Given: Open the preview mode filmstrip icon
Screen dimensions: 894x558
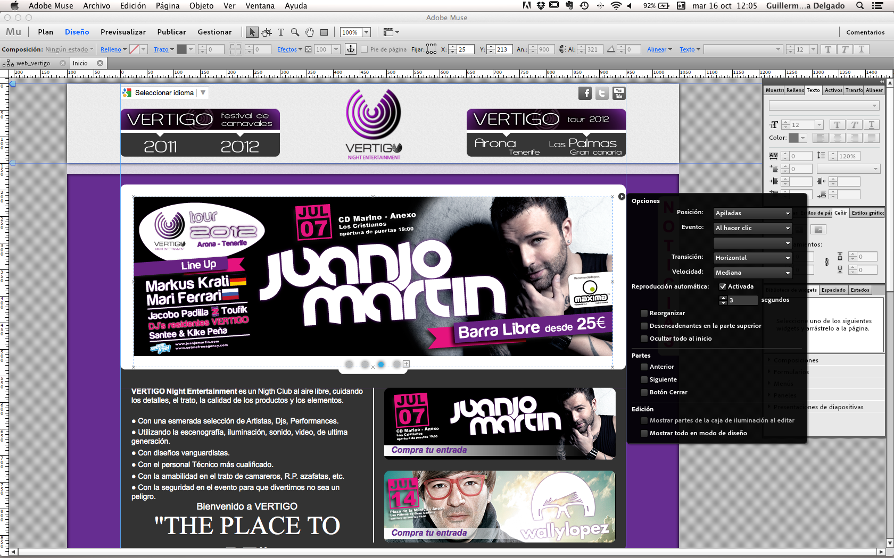Looking at the screenshot, I should (x=391, y=32).
